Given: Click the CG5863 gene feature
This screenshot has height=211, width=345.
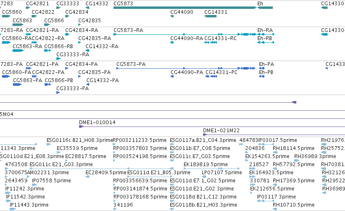Looking at the screenshot, I should pos(18,25).
